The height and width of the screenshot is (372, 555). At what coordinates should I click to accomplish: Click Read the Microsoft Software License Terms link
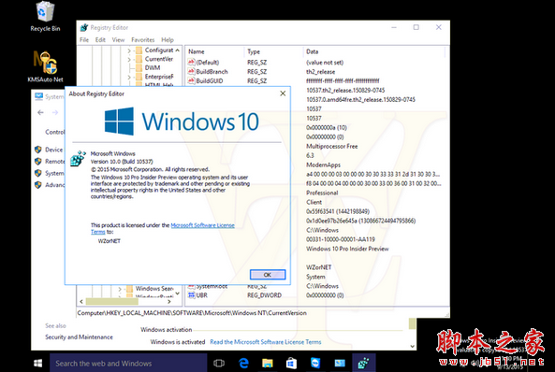pos(266,342)
